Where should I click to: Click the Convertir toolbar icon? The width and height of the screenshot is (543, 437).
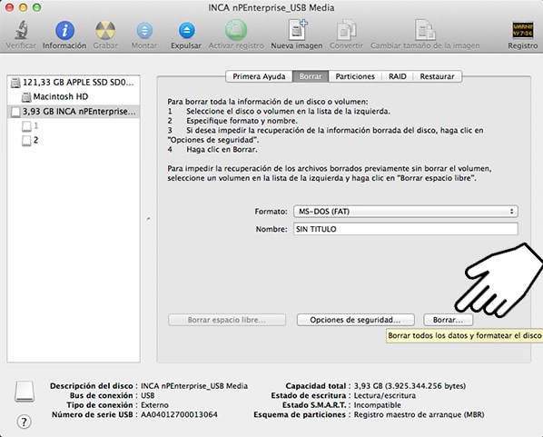click(346, 31)
